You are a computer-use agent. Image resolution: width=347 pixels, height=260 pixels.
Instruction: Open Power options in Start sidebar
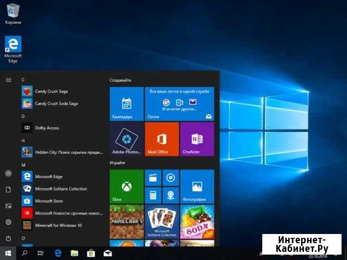8,238
